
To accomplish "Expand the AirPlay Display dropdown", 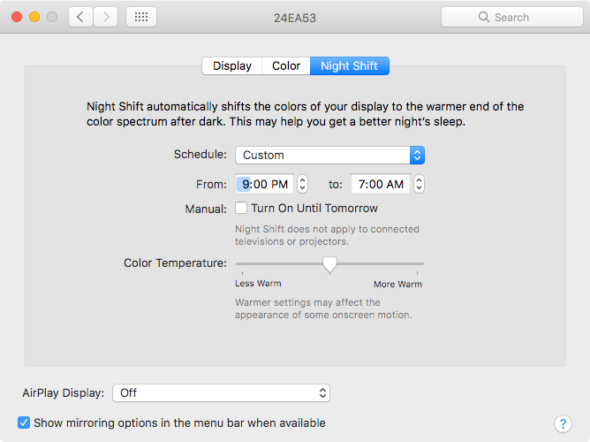I will point(223,392).
